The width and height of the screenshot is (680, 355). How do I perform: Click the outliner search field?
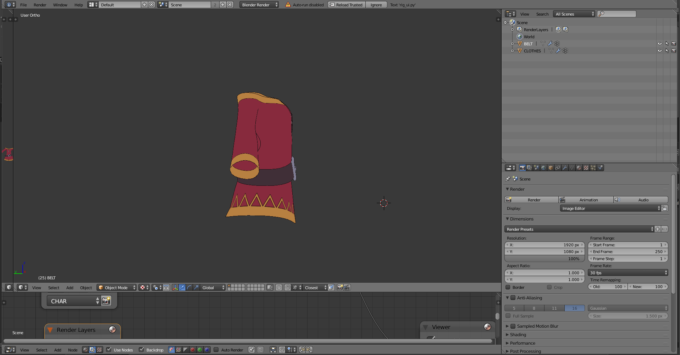pos(619,14)
